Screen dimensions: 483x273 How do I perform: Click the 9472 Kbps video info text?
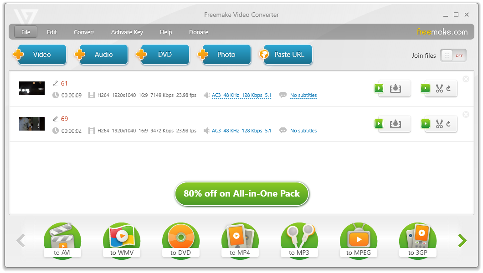[162, 131]
